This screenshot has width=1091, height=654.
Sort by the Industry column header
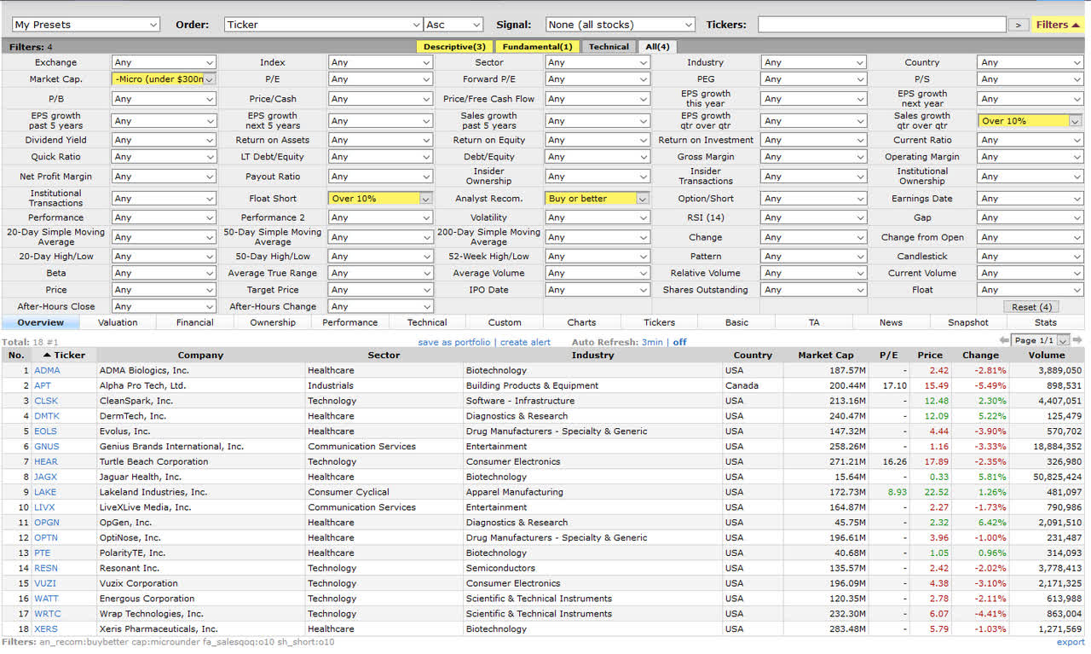[x=593, y=355]
